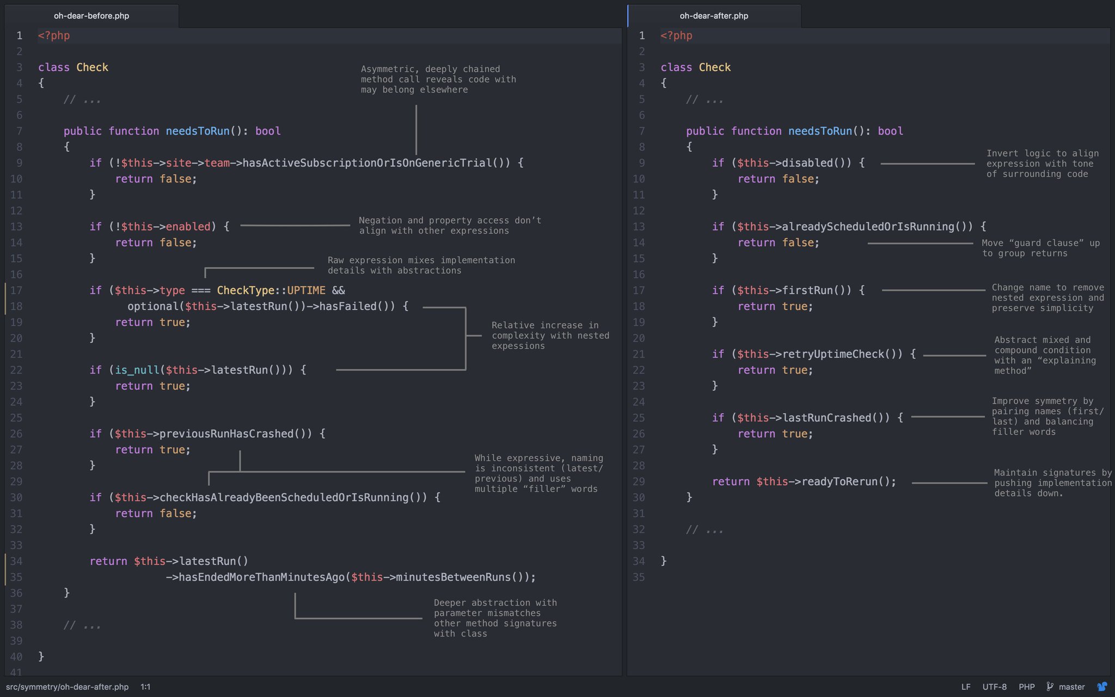
Task: Click the class name Check in the right file
Action: click(x=715, y=67)
